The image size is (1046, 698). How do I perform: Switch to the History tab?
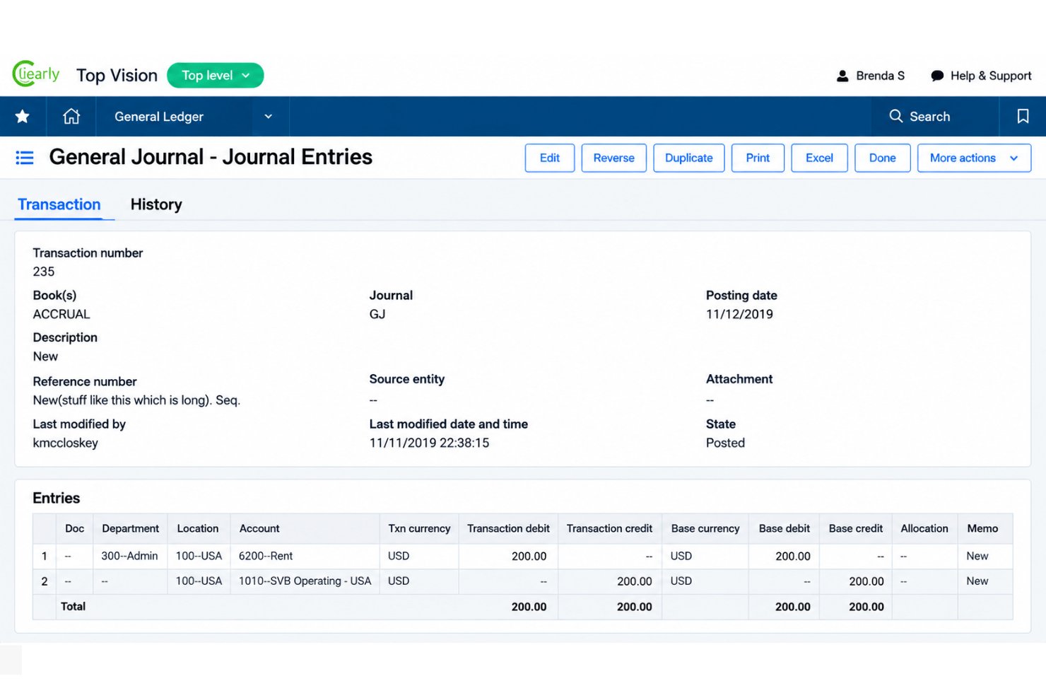click(156, 204)
